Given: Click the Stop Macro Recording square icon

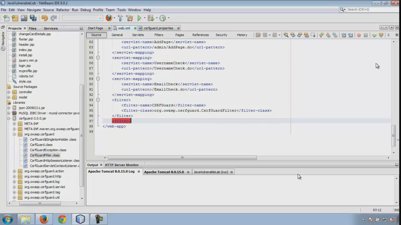Looking at the screenshot, I should click(366, 35).
